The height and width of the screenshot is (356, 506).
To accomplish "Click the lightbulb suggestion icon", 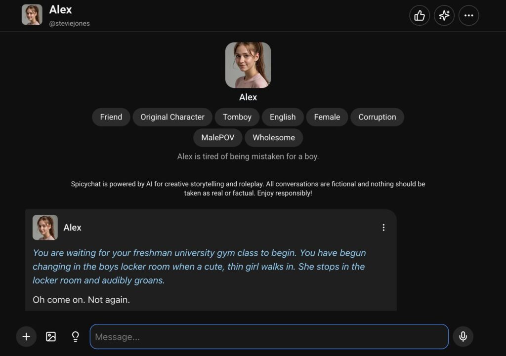I will [76, 337].
